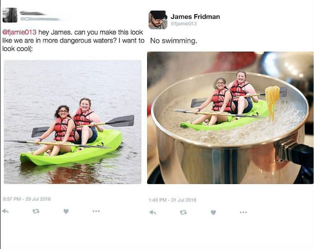The height and width of the screenshot is (249, 314).
Task: Click the James Fridman display name
Action: (195, 17)
